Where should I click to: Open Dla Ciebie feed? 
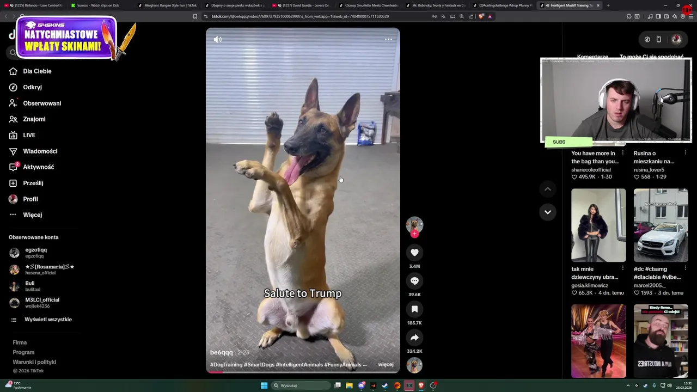tap(37, 71)
